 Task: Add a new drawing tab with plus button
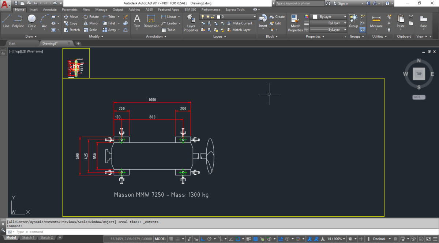click(78, 43)
